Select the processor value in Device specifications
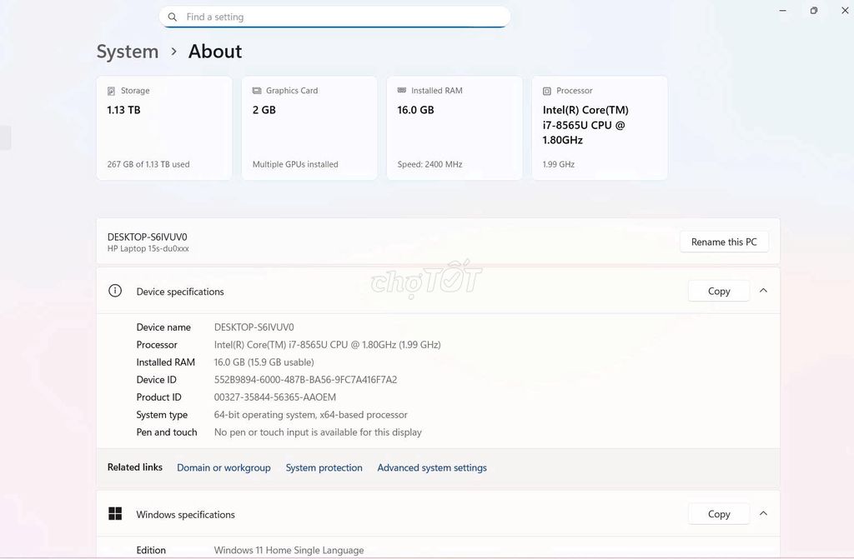854x559 pixels. click(x=327, y=345)
